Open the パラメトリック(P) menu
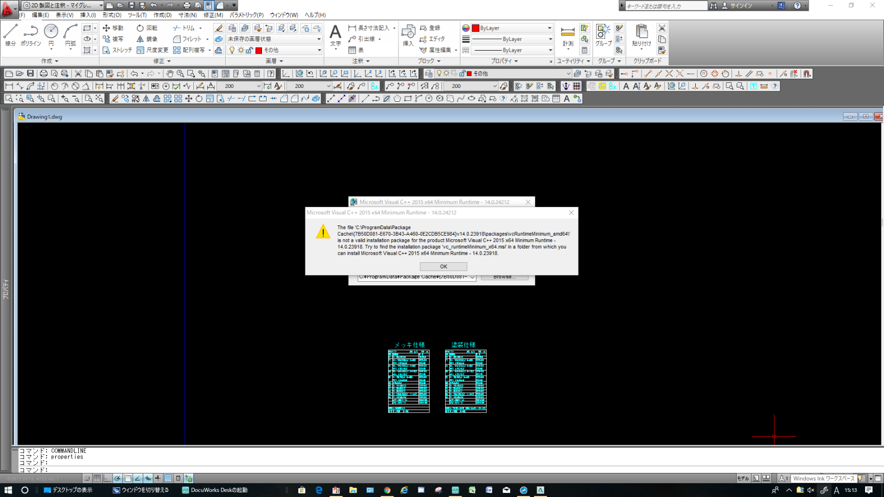 pos(247,15)
